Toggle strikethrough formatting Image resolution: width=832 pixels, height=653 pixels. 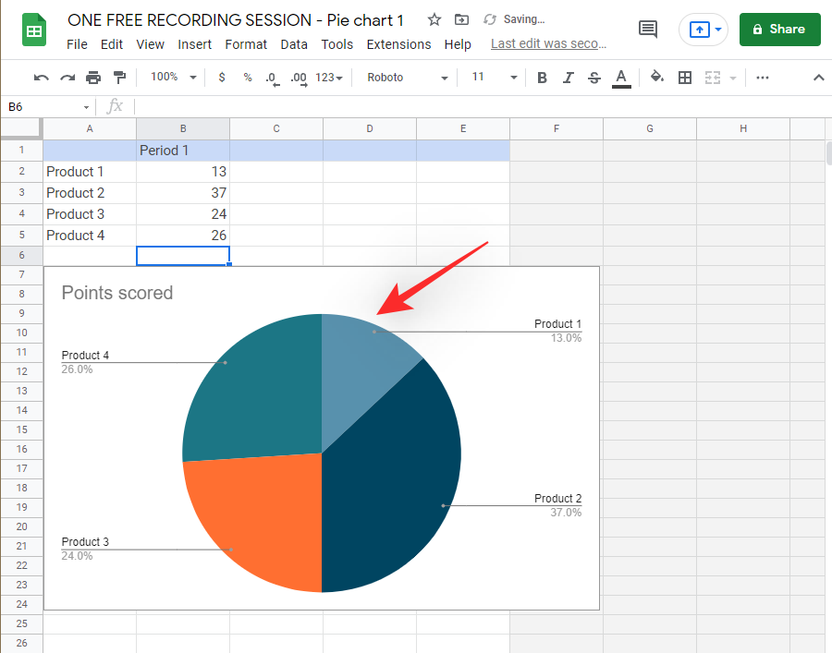coord(594,78)
